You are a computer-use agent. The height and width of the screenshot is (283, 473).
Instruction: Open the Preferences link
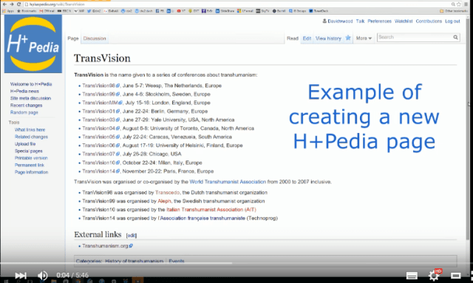coord(379,21)
